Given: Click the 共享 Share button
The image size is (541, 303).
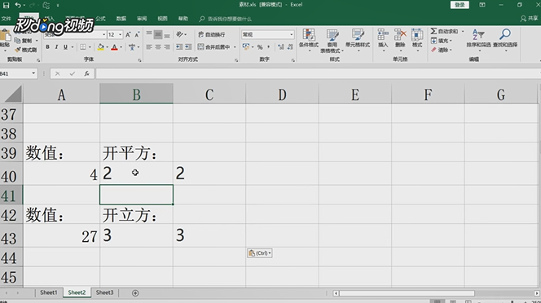Looking at the screenshot, I should tap(530, 19).
